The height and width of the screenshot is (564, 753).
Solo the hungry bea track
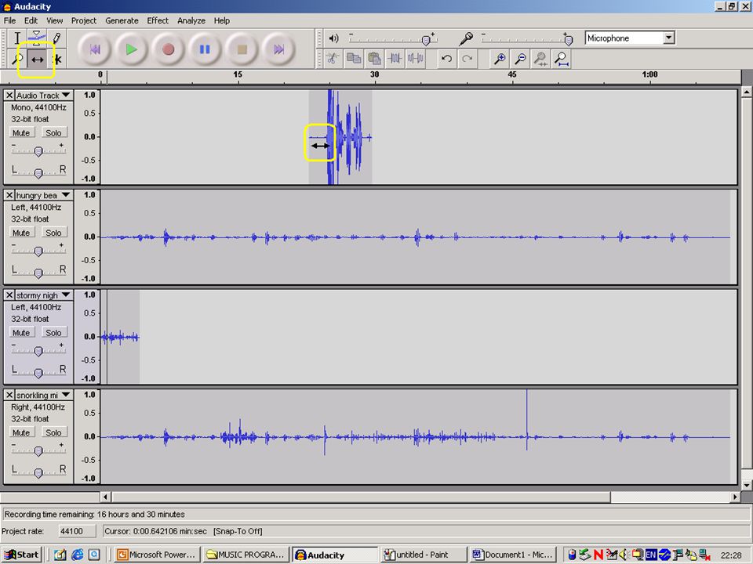pyautogui.click(x=53, y=233)
